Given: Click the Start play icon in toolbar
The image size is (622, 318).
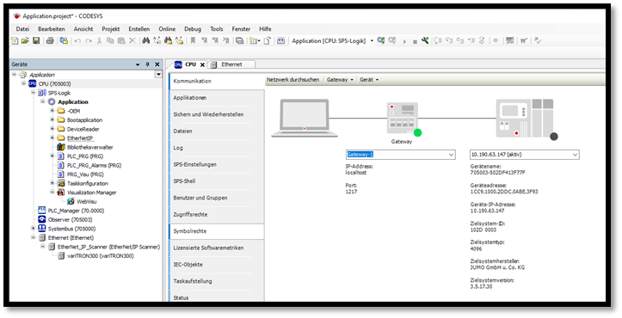Looking at the screenshot, I should (x=404, y=41).
